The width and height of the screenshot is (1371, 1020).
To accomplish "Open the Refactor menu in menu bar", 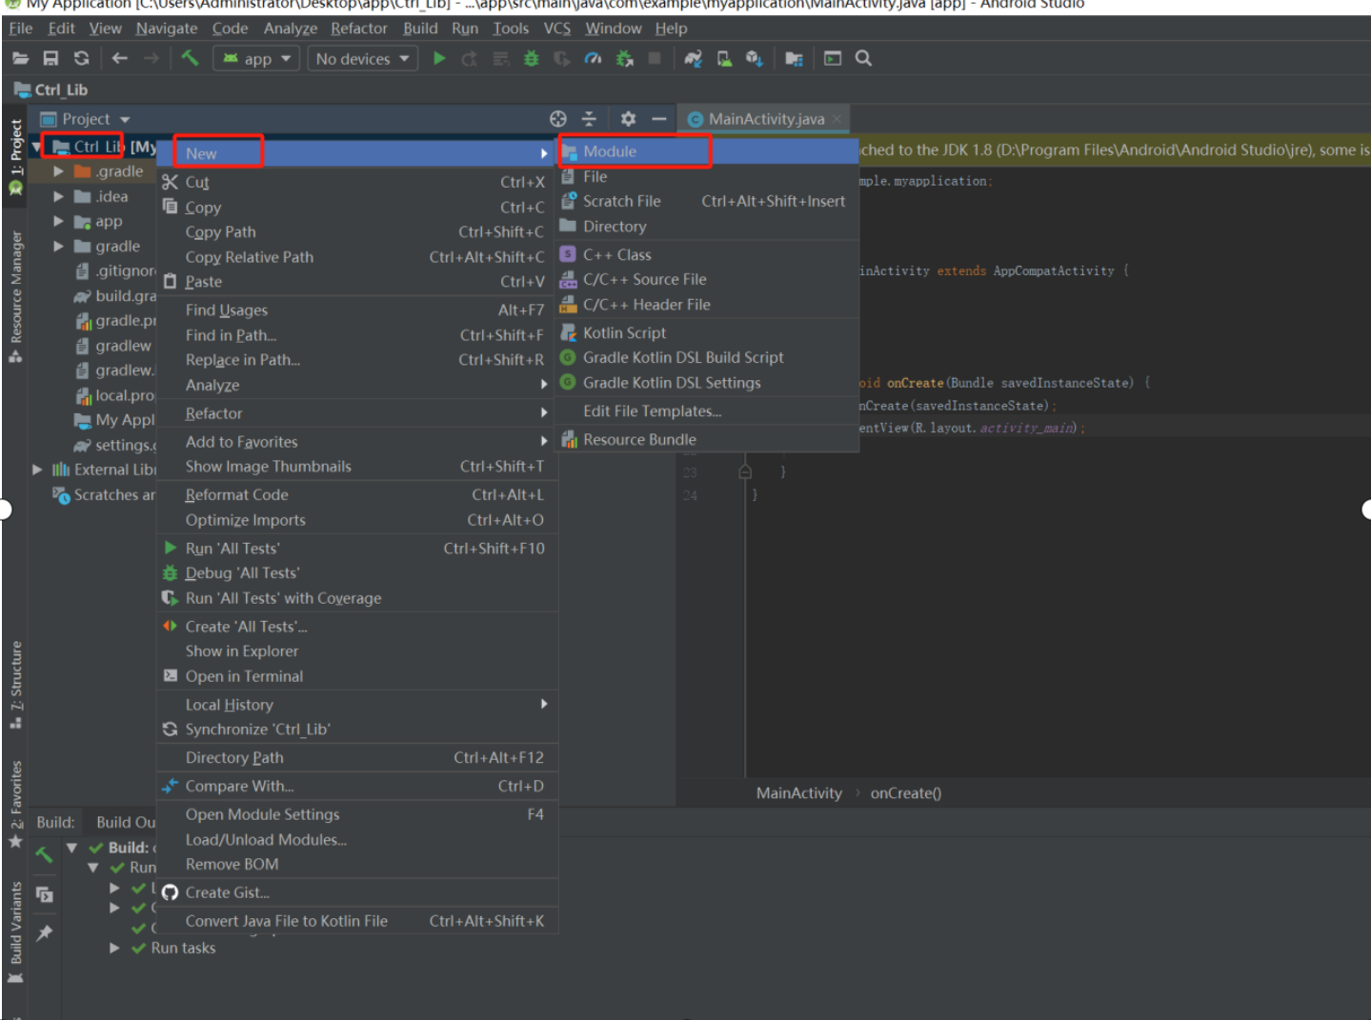I will tap(359, 29).
